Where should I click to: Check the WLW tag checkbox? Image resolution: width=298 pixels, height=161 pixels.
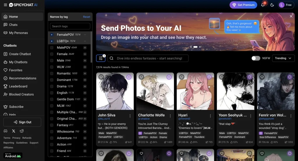click(52, 67)
